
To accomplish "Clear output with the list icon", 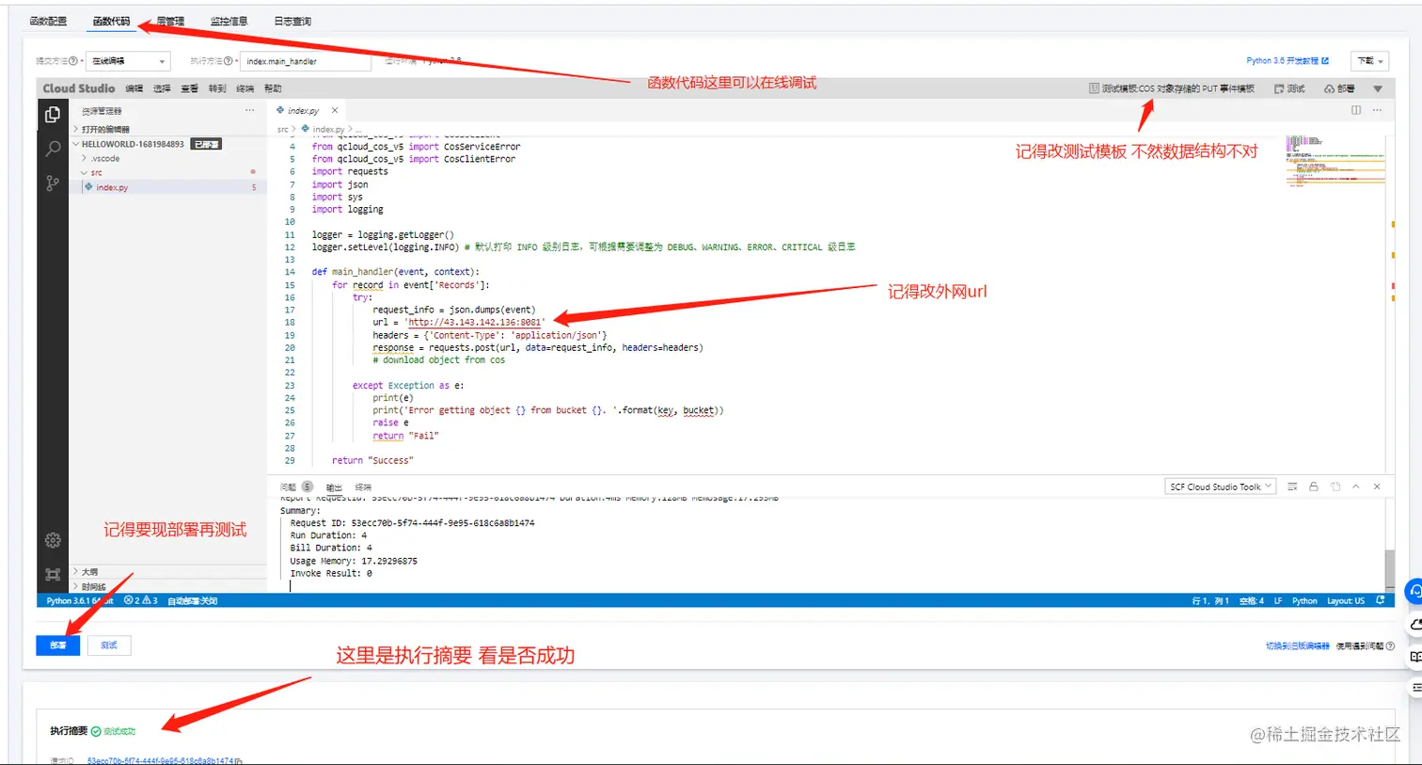I will (1292, 486).
